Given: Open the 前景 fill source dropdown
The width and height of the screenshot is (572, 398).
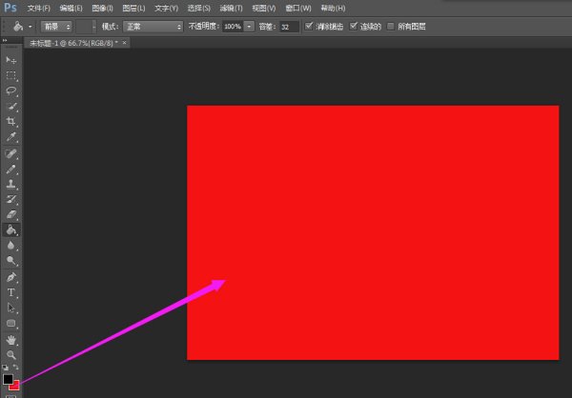Looking at the screenshot, I should pyautogui.click(x=56, y=27).
